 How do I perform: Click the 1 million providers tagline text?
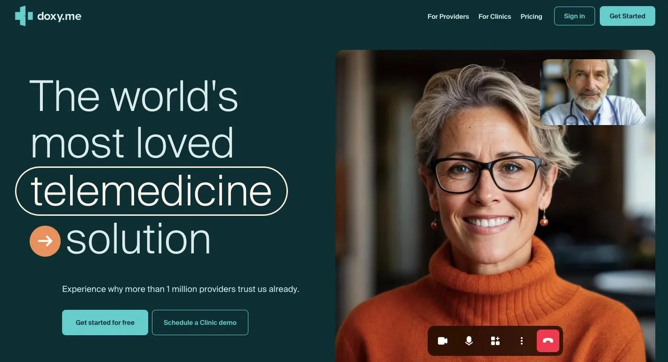pos(181,289)
